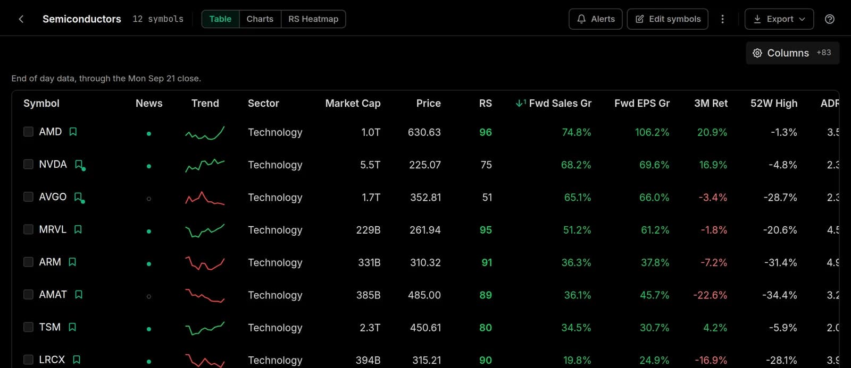Sort by Market Cap column header
Viewport: 851px width, 368px height.
click(353, 103)
